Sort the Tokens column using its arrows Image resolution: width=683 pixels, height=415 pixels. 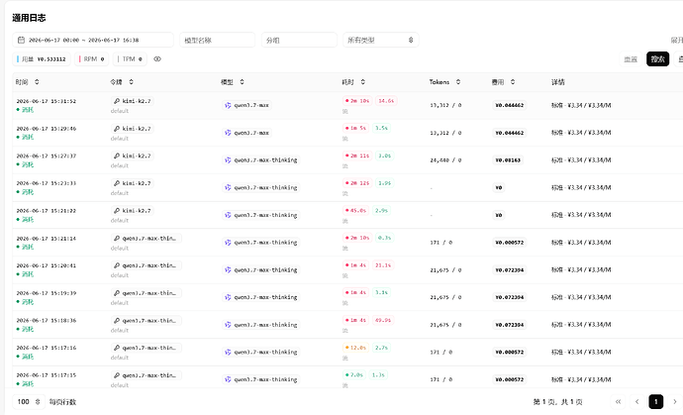(458, 82)
